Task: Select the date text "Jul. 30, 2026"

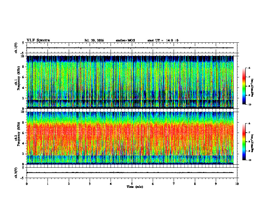Action: 94,40
